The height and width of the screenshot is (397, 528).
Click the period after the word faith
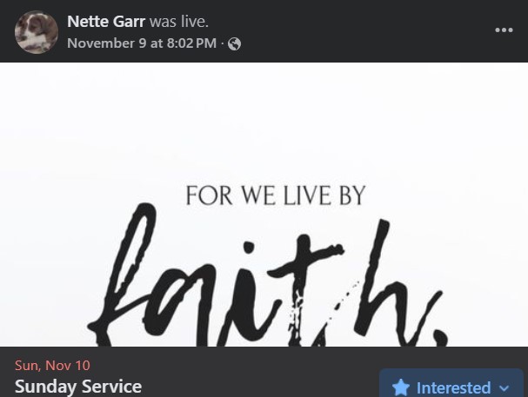(x=439, y=338)
